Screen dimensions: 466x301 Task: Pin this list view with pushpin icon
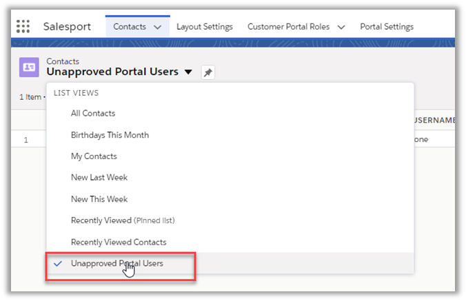pyautogui.click(x=207, y=72)
